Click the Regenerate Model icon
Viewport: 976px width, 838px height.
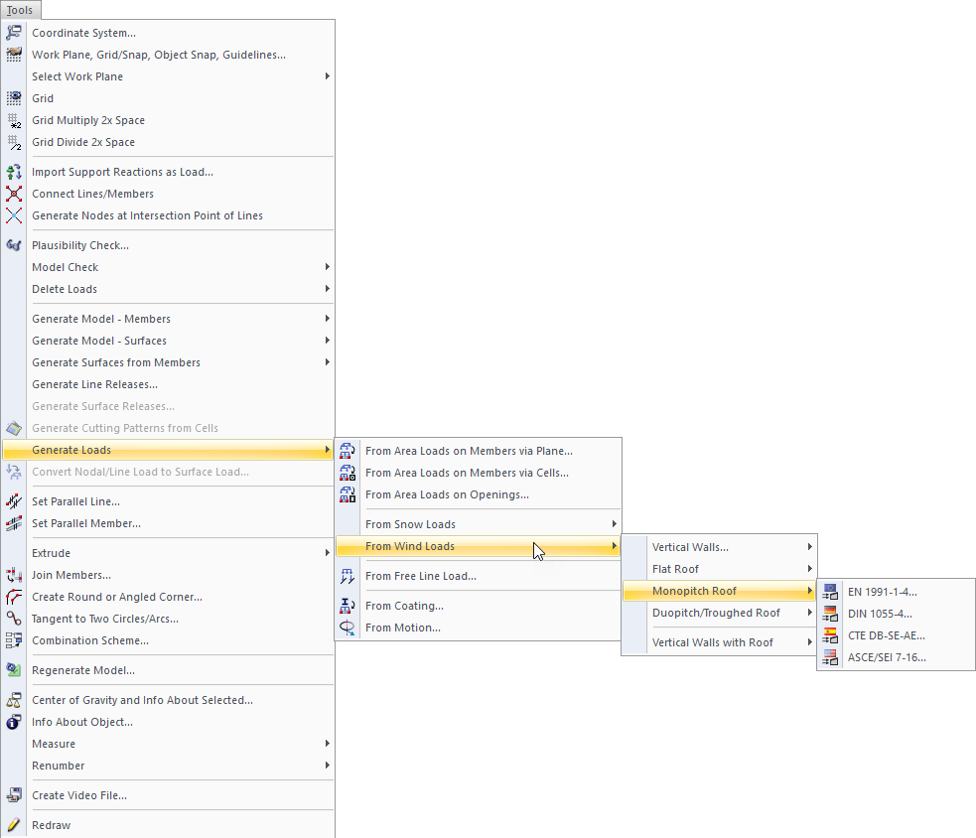click(14, 670)
